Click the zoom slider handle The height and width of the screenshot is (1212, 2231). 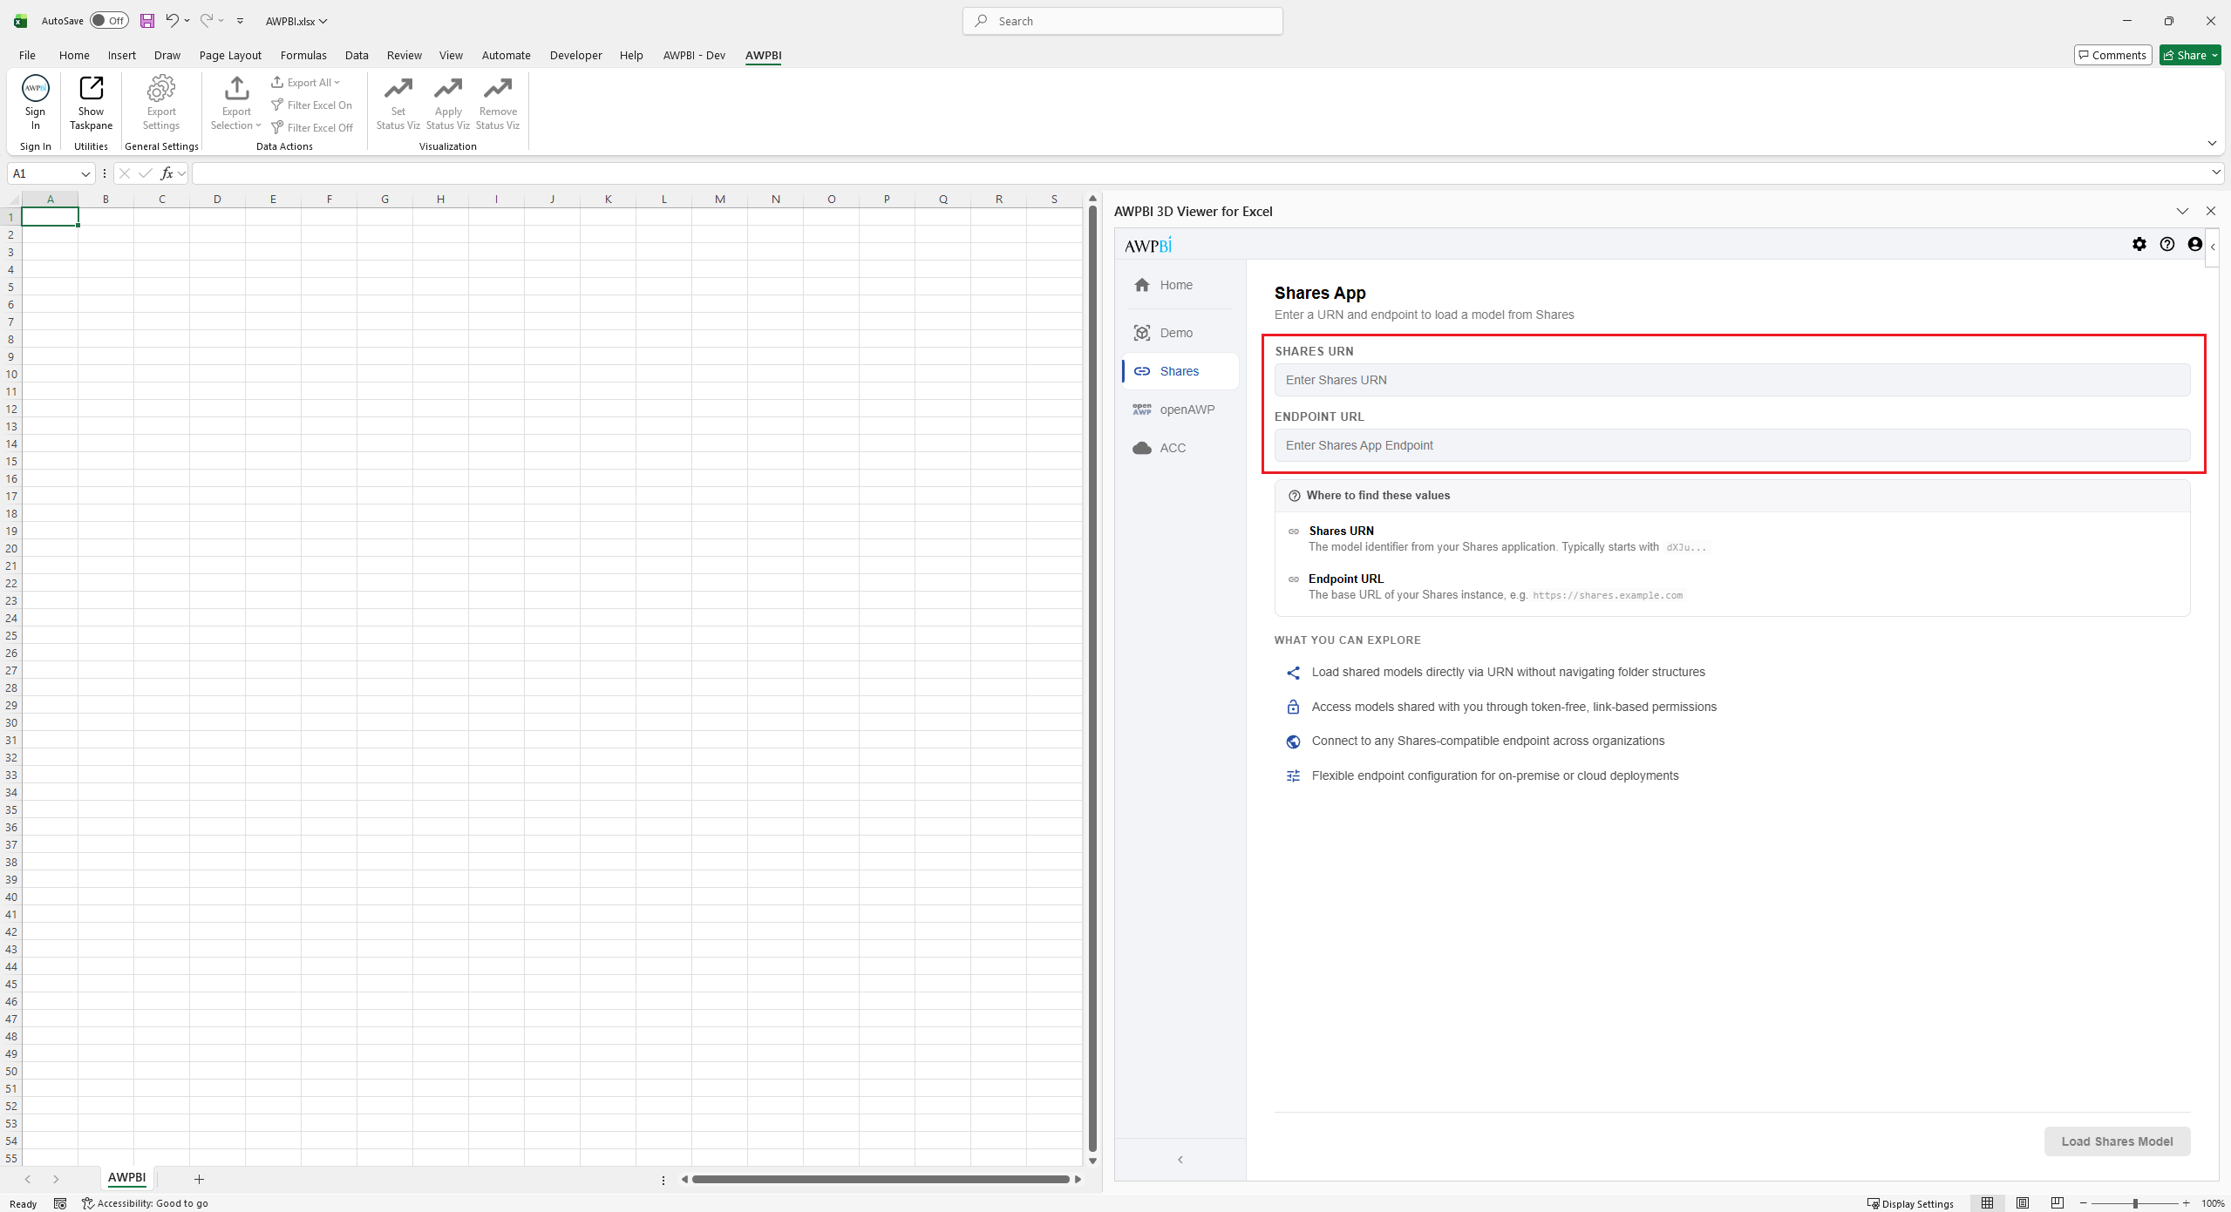(2135, 1203)
